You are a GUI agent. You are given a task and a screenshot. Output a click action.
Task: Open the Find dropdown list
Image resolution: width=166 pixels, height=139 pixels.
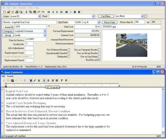[93, 16]
